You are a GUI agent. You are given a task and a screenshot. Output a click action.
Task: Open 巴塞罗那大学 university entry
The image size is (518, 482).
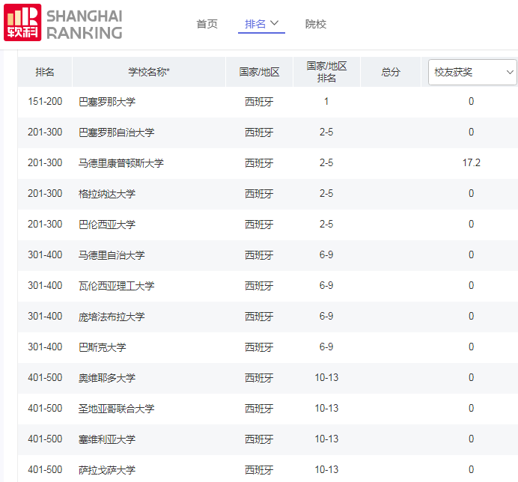click(x=107, y=102)
